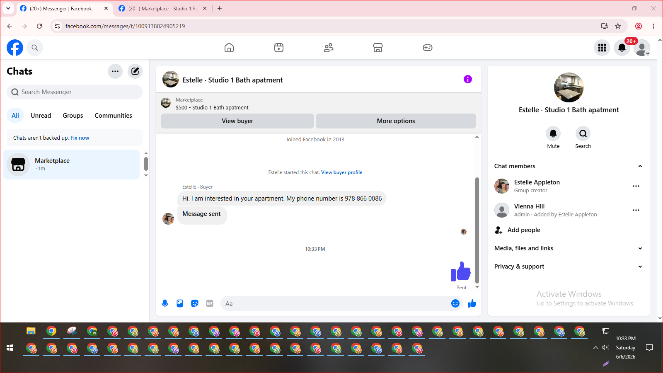This screenshot has width=663, height=373.
Task: Open the account profile avatar menu
Action: tap(642, 48)
